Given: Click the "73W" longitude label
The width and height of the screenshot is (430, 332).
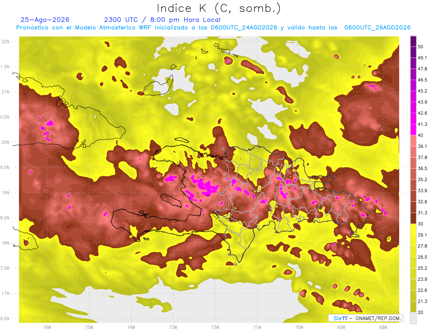Looking at the screenshot, I should tap(173, 327).
